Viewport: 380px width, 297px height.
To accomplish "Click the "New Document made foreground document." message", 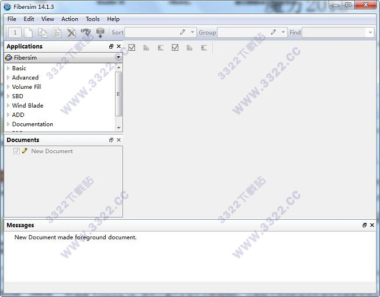I will point(75,237).
